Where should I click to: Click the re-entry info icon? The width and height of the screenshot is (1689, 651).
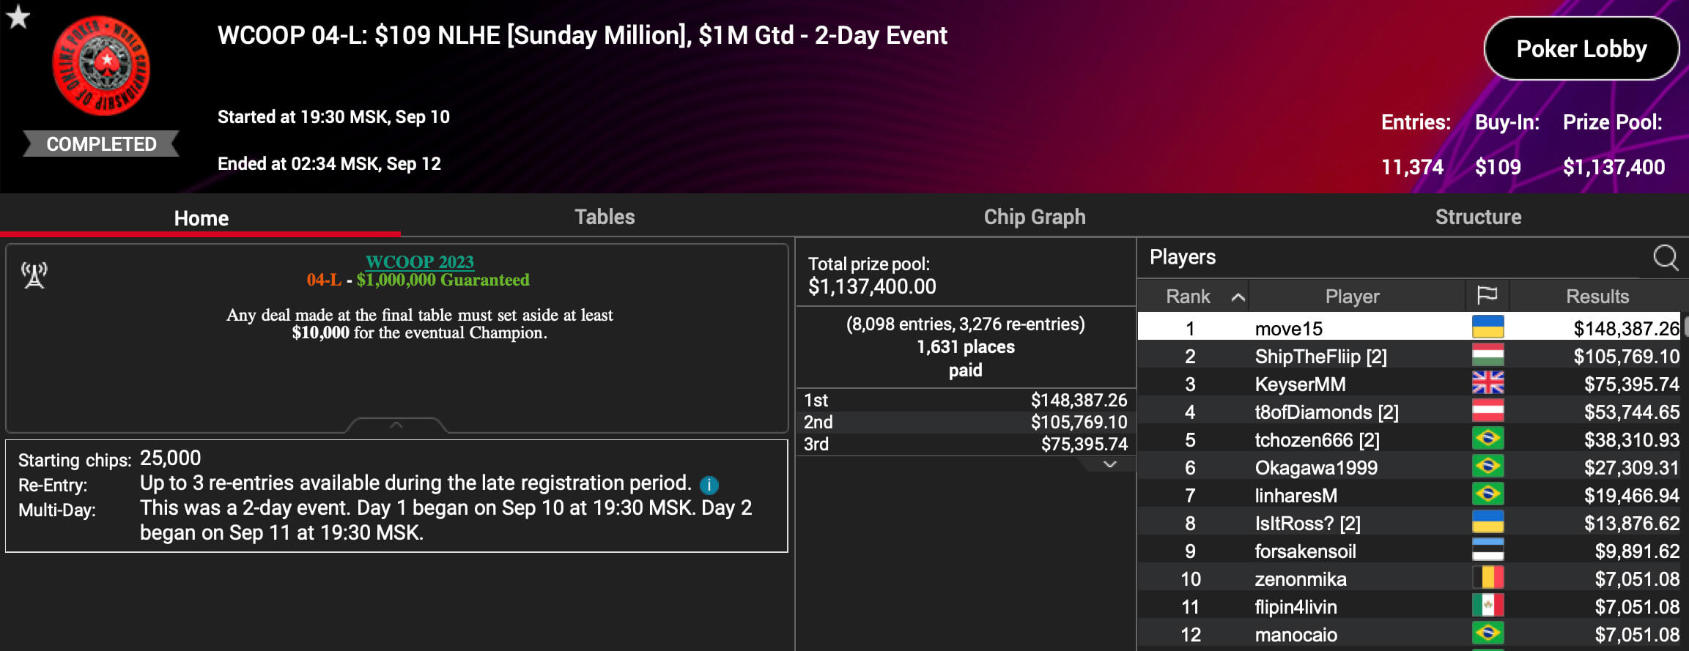coord(709,485)
